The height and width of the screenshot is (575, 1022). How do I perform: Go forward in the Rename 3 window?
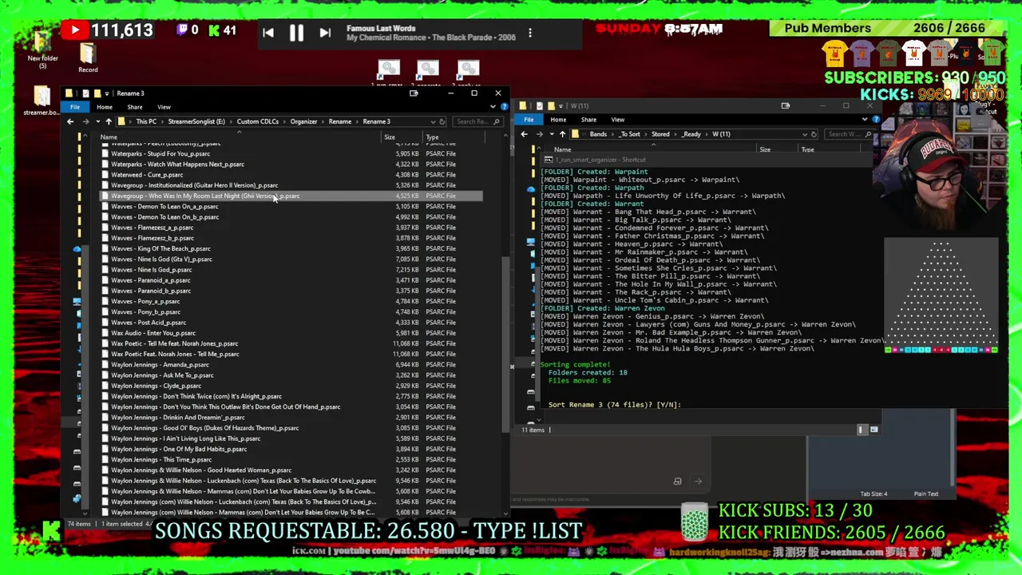(x=85, y=121)
